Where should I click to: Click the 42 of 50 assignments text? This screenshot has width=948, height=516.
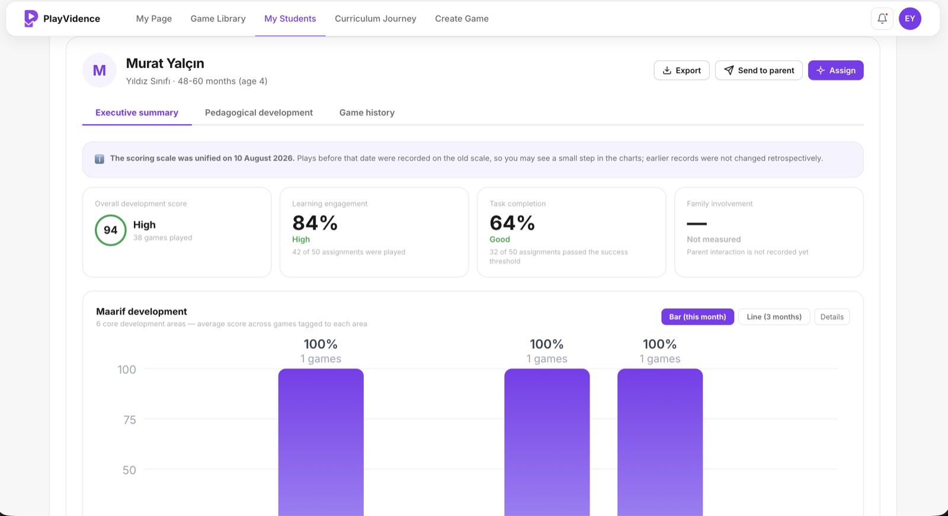(x=349, y=251)
